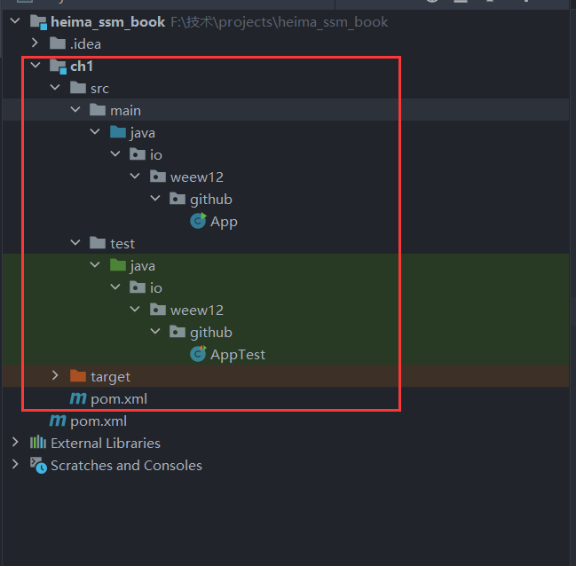Click the io package icon under main
576x566 pixels.
click(x=138, y=154)
